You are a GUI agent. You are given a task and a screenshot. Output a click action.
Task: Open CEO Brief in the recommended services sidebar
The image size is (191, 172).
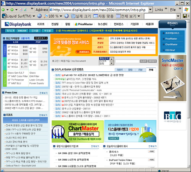[170, 50]
